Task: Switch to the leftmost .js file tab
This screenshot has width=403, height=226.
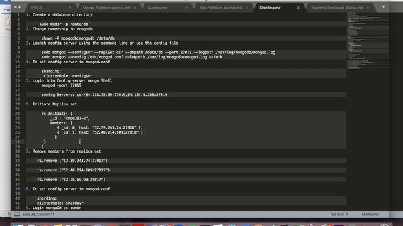Action: [37, 8]
